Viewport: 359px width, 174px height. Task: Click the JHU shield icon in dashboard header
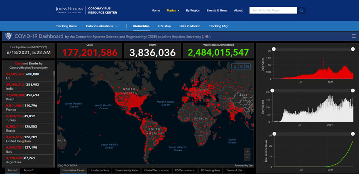click(x=8, y=37)
